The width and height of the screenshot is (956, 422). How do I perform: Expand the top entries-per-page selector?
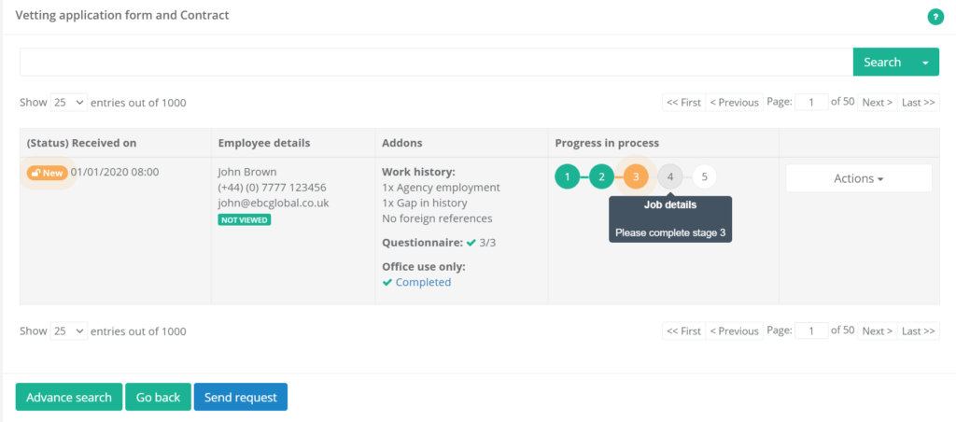[x=68, y=103]
